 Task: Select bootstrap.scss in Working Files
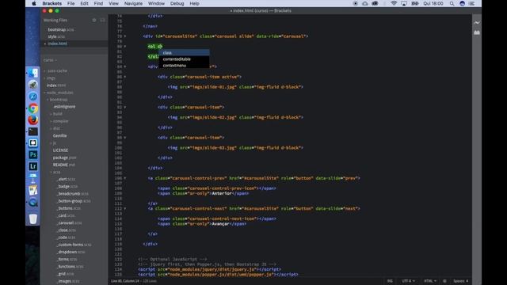tap(61, 29)
